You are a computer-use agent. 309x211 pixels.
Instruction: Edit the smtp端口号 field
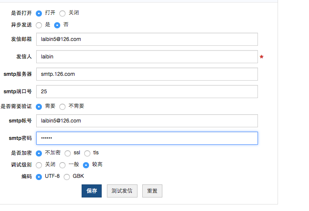[x=147, y=92]
